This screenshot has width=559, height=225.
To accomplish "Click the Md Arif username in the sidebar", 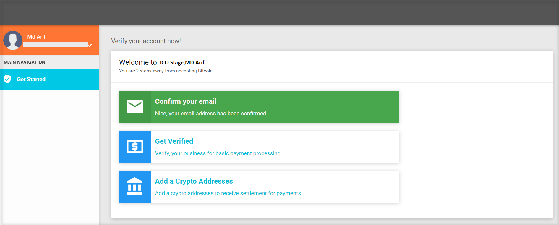I will coord(36,37).
